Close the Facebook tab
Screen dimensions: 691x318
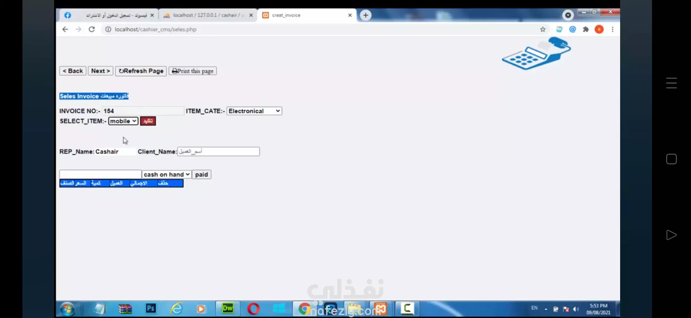click(x=152, y=15)
